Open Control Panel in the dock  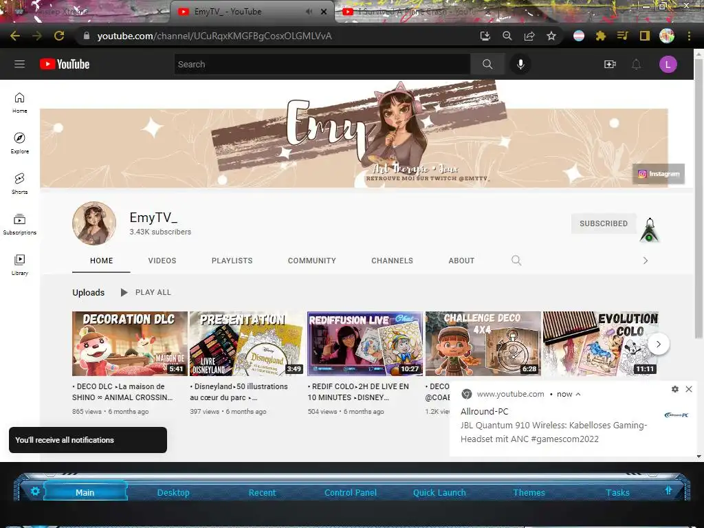[x=350, y=492]
